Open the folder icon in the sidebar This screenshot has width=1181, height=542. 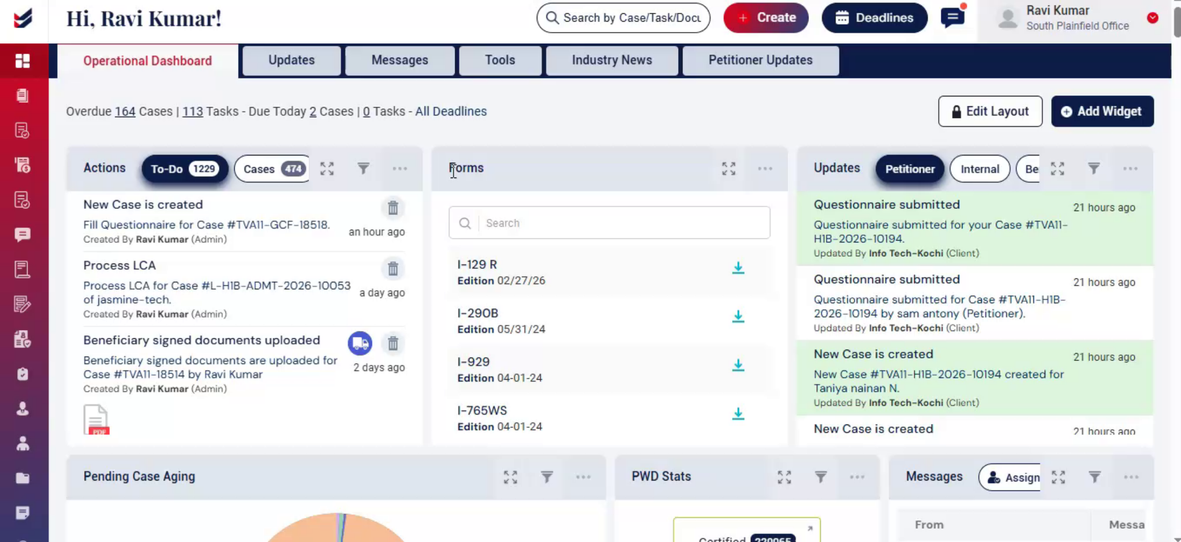click(23, 478)
